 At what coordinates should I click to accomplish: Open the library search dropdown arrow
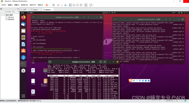tap(18, 12)
